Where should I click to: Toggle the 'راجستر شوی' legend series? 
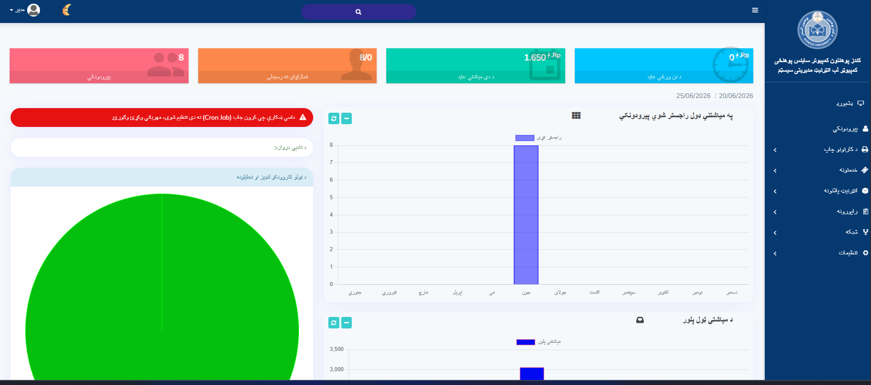(539, 138)
